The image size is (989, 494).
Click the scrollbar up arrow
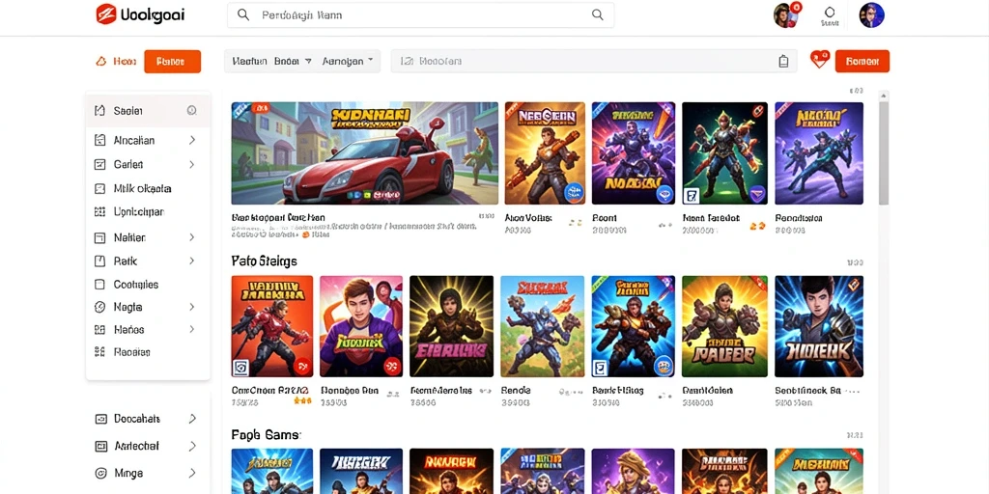[884, 96]
